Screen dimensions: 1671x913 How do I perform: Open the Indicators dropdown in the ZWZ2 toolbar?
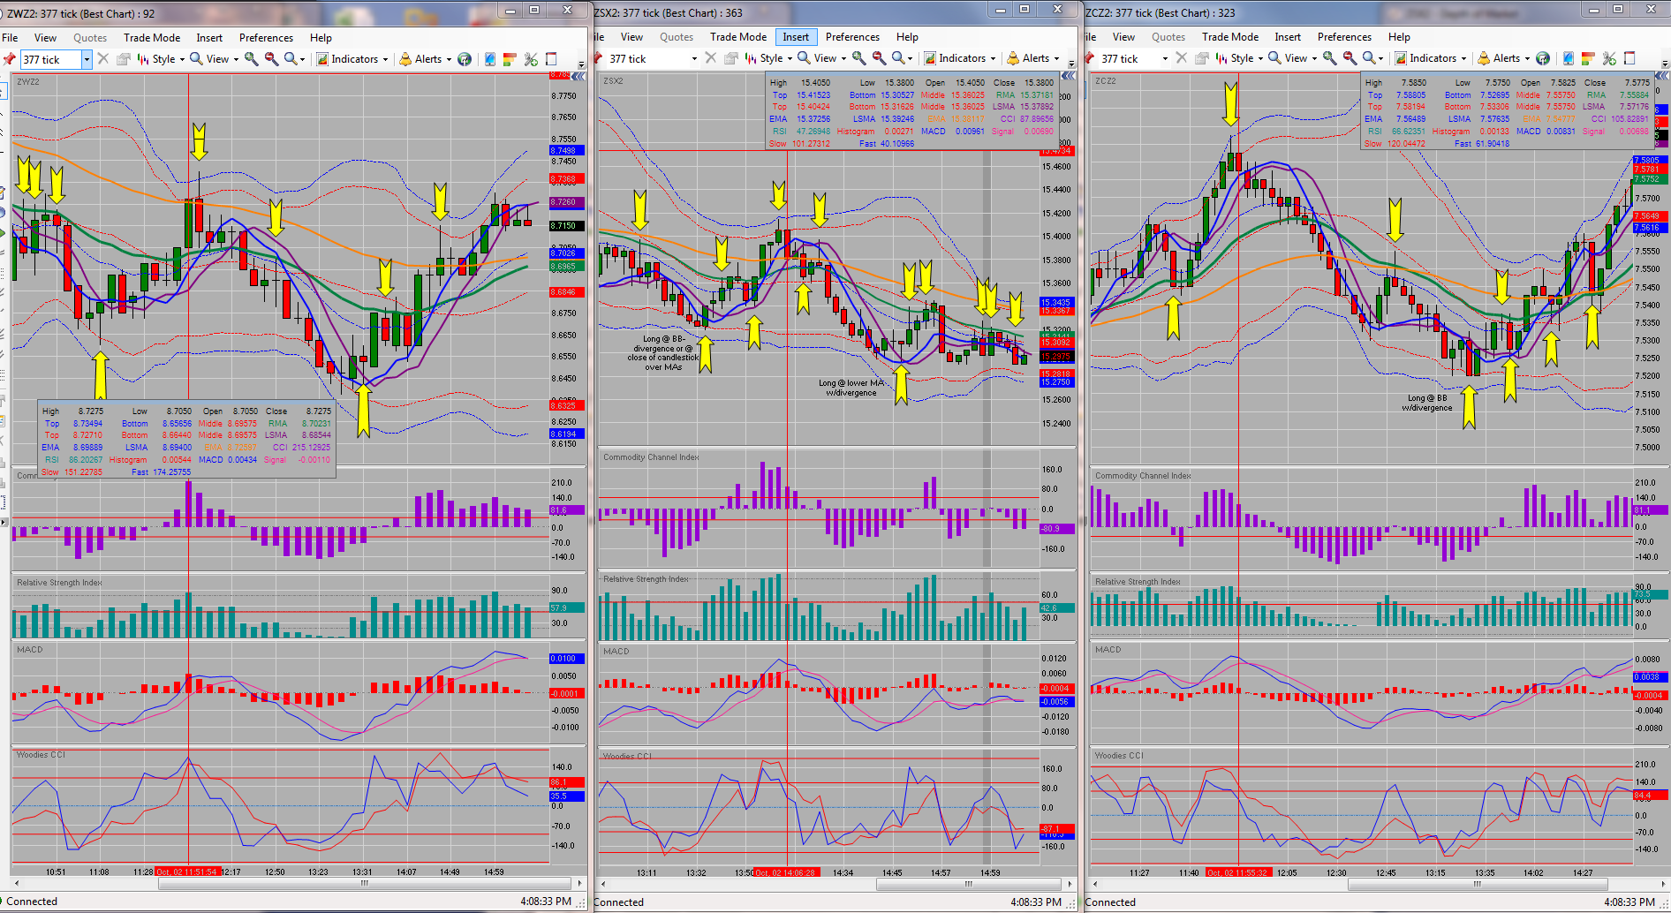click(352, 59)
